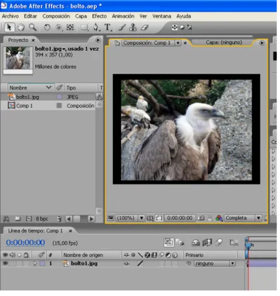Viewport: 280px width, 296px height.
Task: Open the bolto1.jpg footage name dropdown arrow
Action: click(64, 49)
